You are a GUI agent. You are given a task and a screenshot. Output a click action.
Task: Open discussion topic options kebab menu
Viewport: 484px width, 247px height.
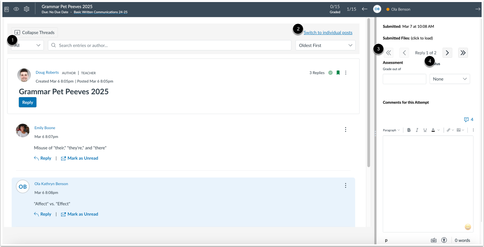346,73
